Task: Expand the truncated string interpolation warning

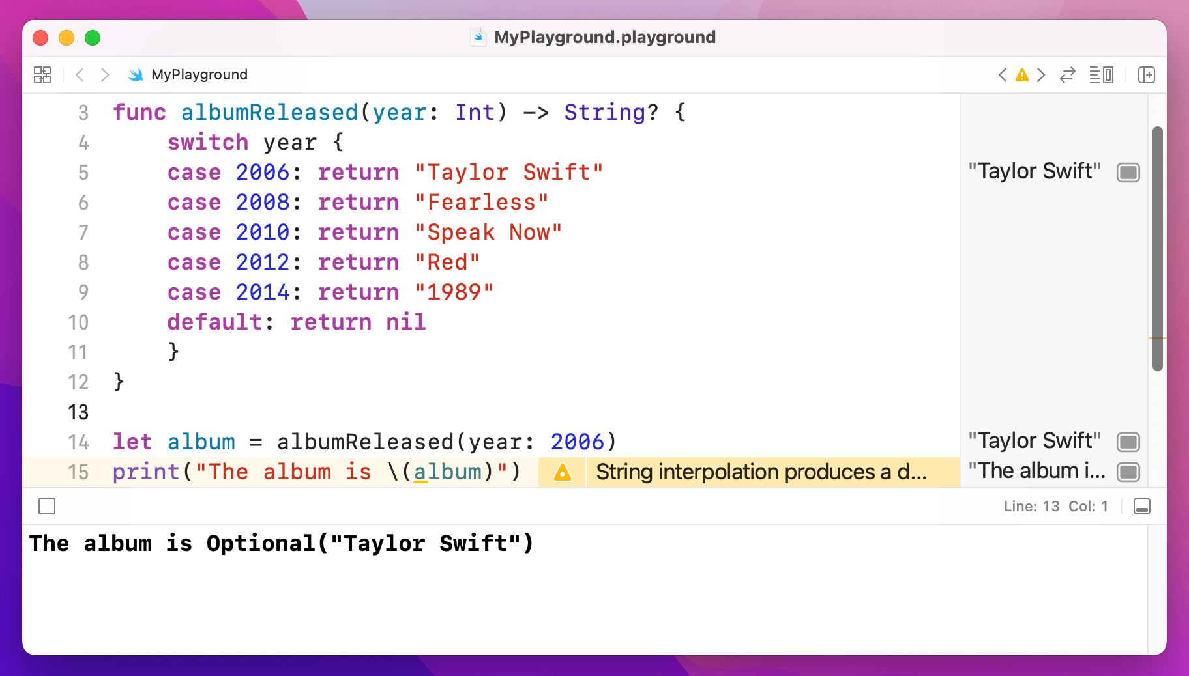Action: point(763,472)
